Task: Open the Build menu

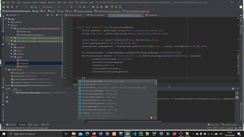Action: pyautogui.click(x=59, y=2)
